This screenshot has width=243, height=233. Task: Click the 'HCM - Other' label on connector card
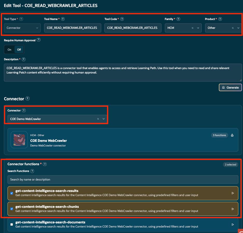click(x=37, y=135)
